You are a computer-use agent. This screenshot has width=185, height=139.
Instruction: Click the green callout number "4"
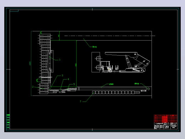(x=68, y=79)
